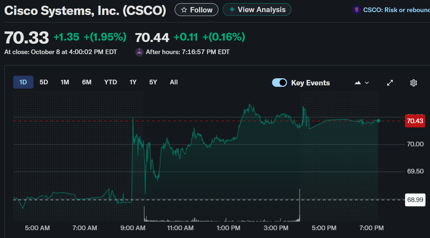The width and height of the screenshot is (430, 238).
Task: Click the mountain chart type icon
Action: tap(358, 83)
